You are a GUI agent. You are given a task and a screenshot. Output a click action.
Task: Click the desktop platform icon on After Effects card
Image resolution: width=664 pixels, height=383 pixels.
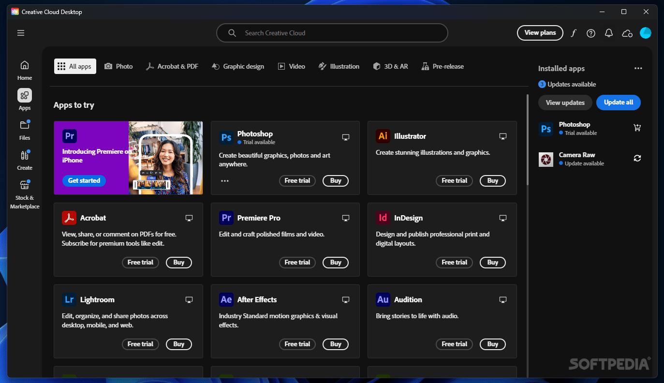[346, 300]
